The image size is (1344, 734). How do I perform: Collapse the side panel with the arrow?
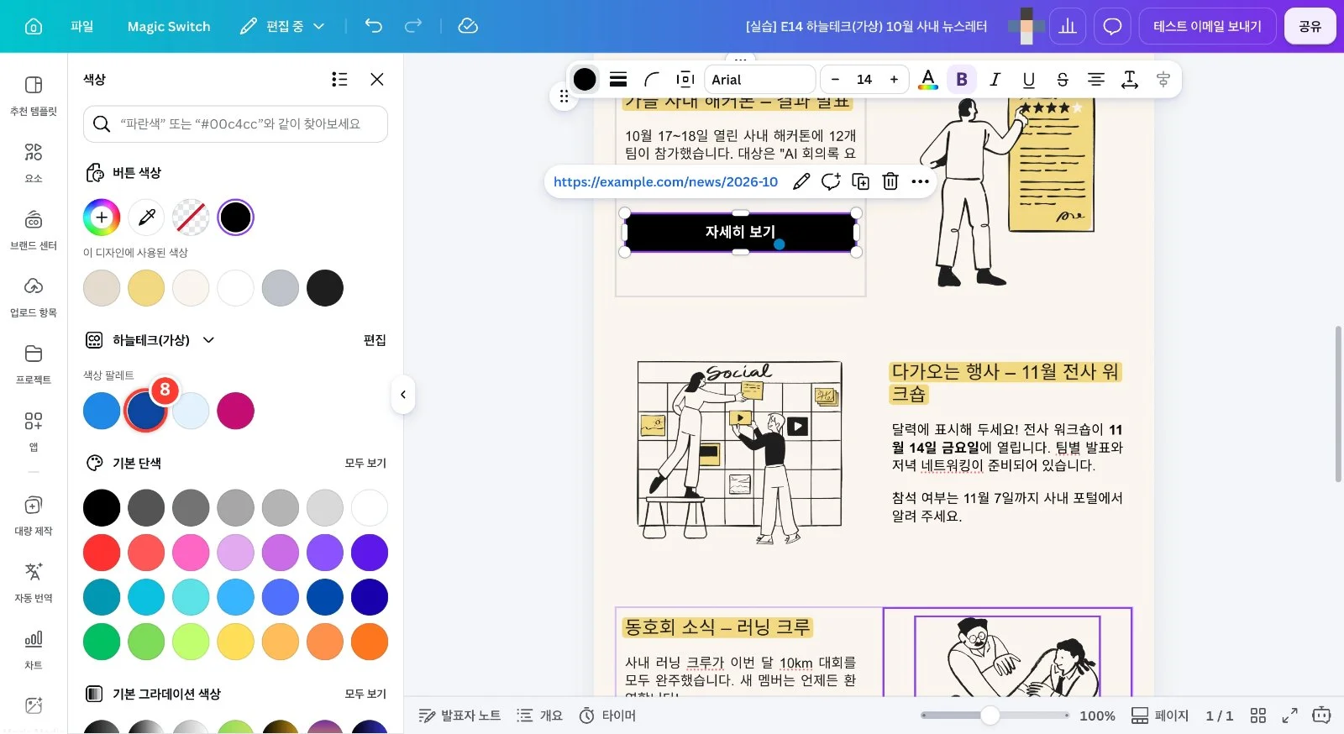pos(403,395)
